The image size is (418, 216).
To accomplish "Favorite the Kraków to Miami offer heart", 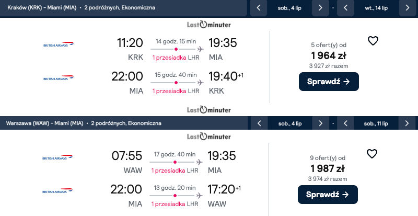I will pos(373,41).
